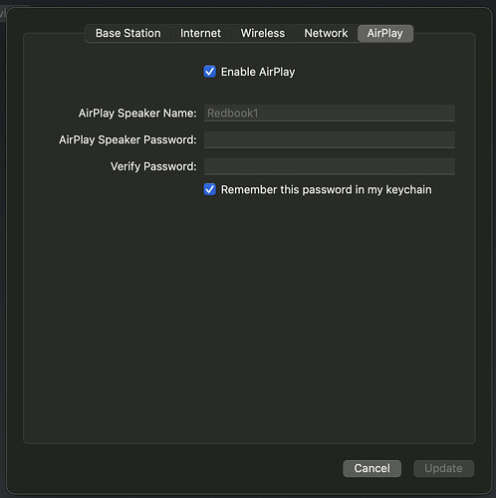Place cursor in the Redbook1 text box
Image resolution: width=496 pixels, height=498 pixels.
click(x=330, y=114)
